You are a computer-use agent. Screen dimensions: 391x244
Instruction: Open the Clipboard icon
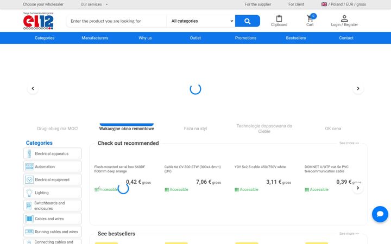pos(279,18)
